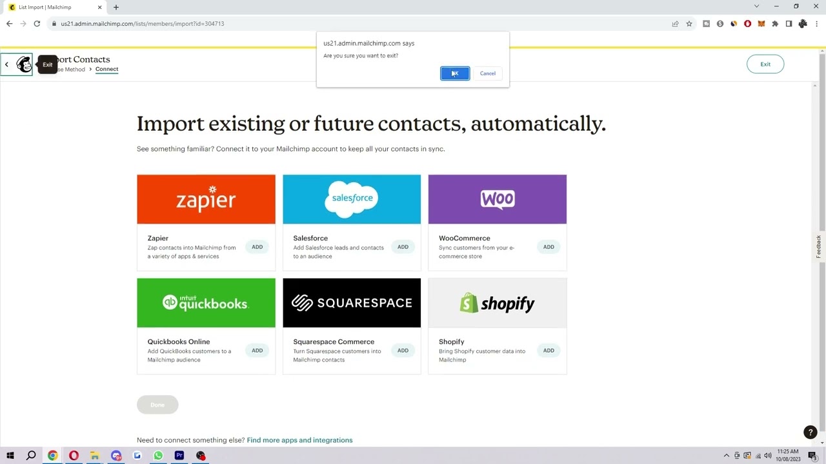Viewport: 826px width, 464px height.
Task: Open the Extensions puzzle icon
Action: 775,24
